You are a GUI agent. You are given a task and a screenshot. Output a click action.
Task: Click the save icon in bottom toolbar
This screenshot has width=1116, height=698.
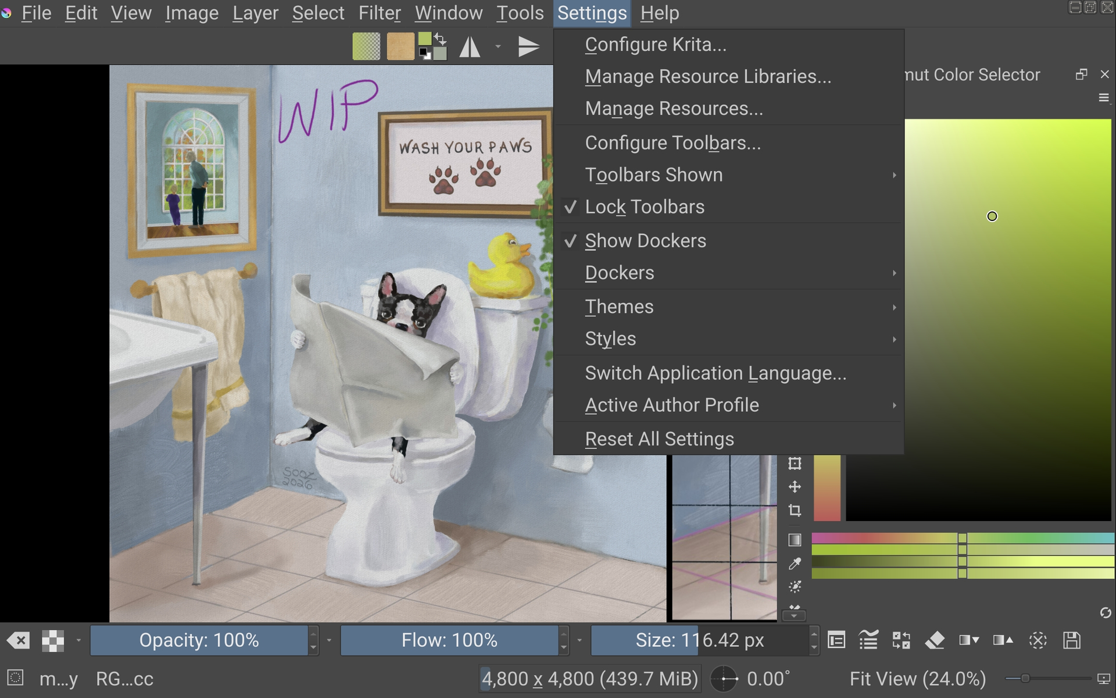tap(1072, 640)
